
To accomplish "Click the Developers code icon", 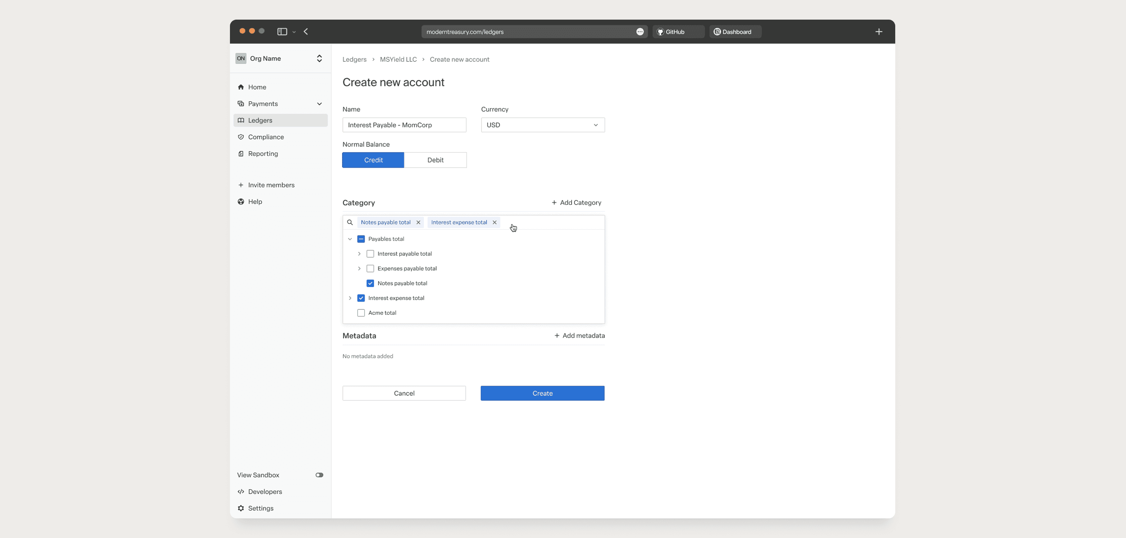I will [241, 491].
